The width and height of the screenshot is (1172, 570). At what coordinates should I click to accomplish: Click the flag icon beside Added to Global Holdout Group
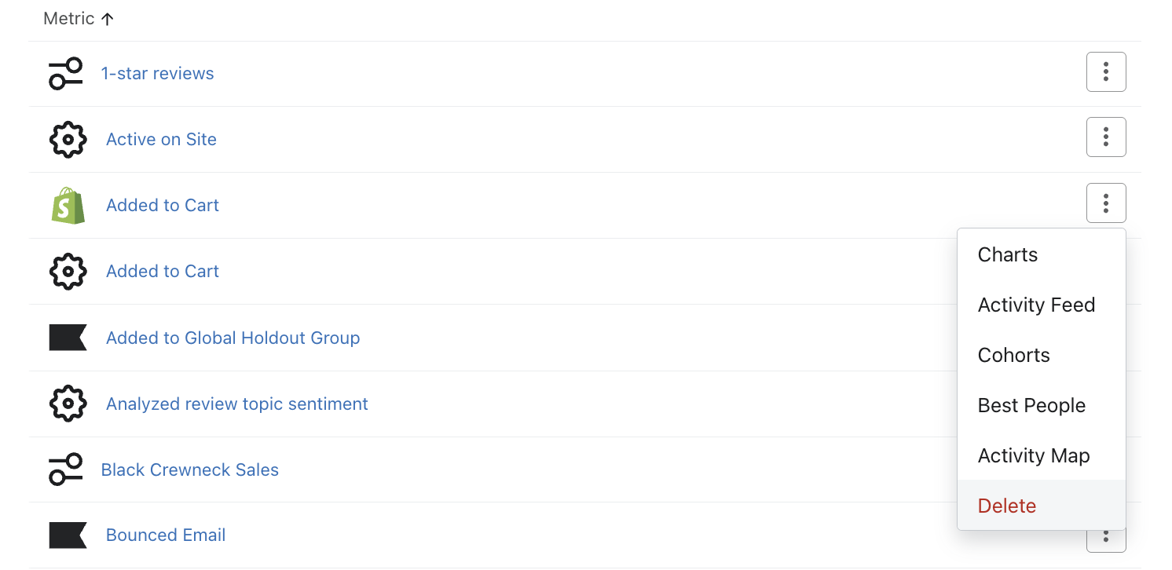[x=68, y=338]
